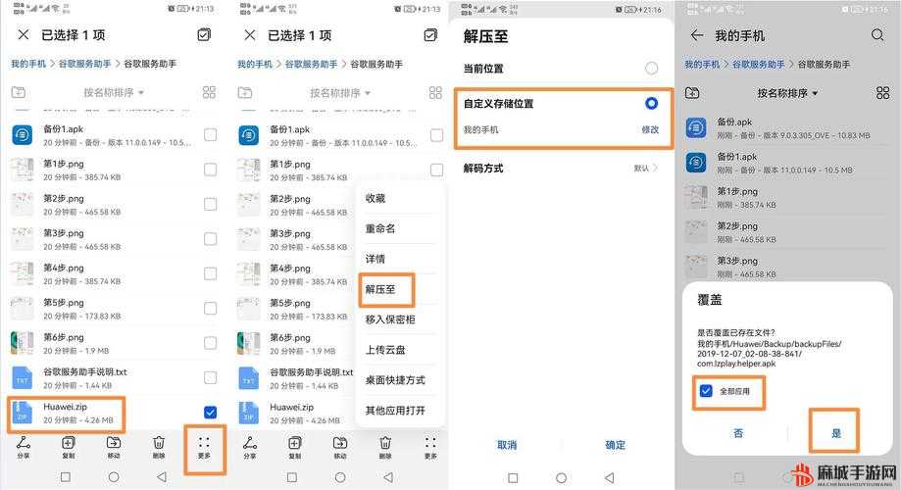Tap Android back triangle in leftmost phone screen
901x490 pixels.
click(162, 477)
